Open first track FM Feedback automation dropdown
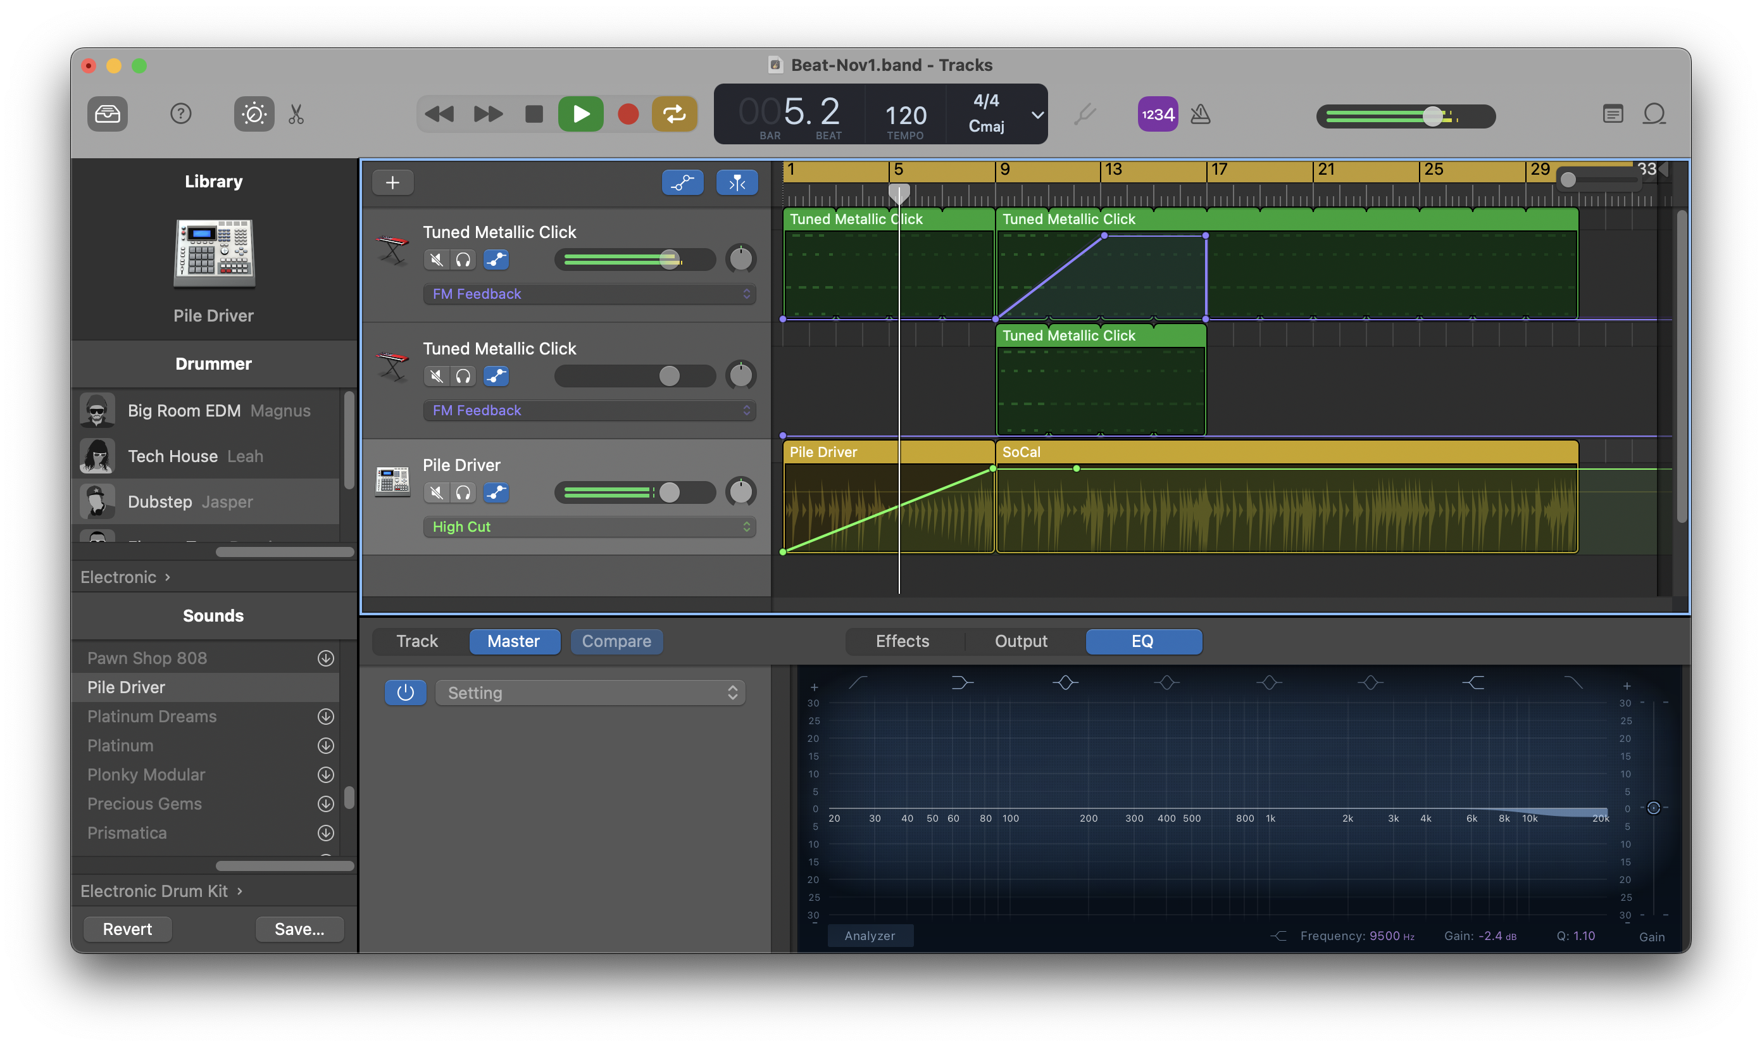 589,294
